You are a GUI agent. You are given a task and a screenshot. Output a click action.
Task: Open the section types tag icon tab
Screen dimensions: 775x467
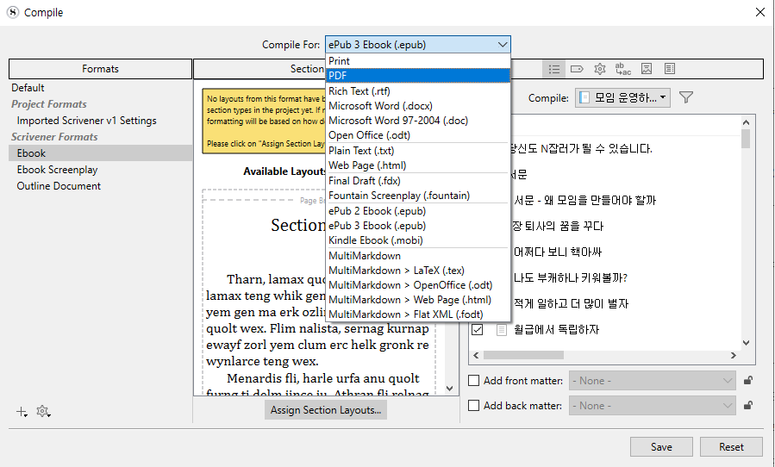point(577,69)
